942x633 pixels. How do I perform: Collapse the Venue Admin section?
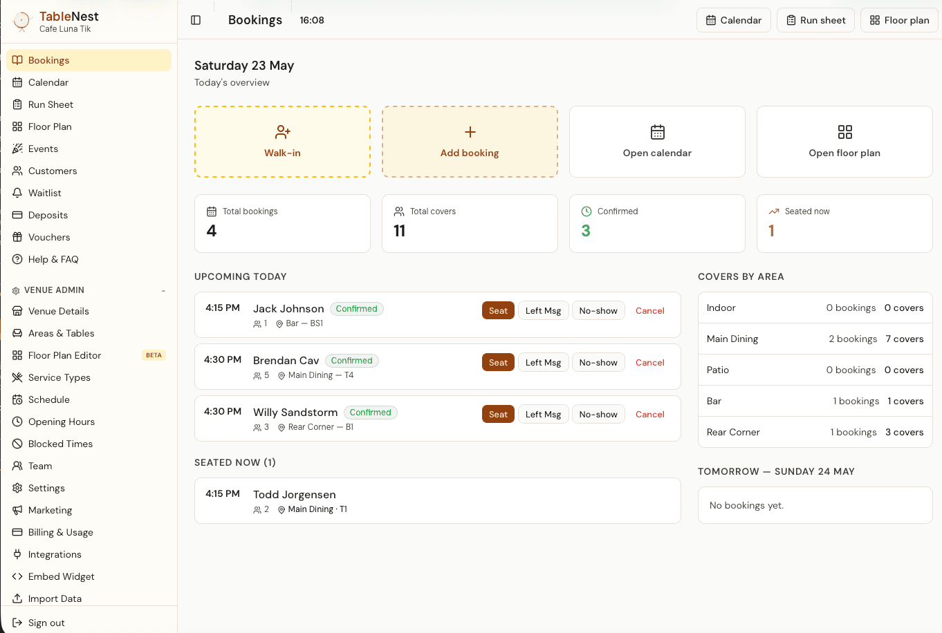coord(164,290)
